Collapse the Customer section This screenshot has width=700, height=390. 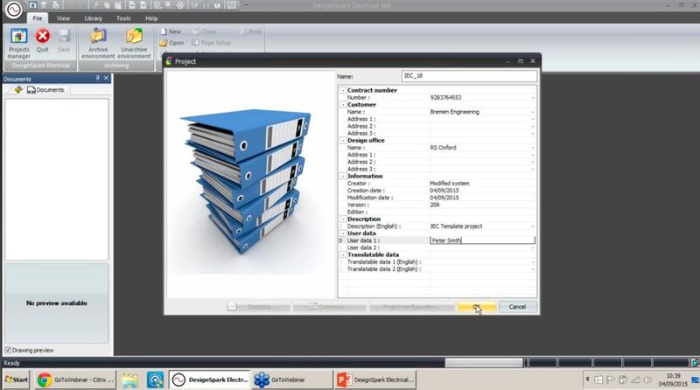click(x=342, y=104)
